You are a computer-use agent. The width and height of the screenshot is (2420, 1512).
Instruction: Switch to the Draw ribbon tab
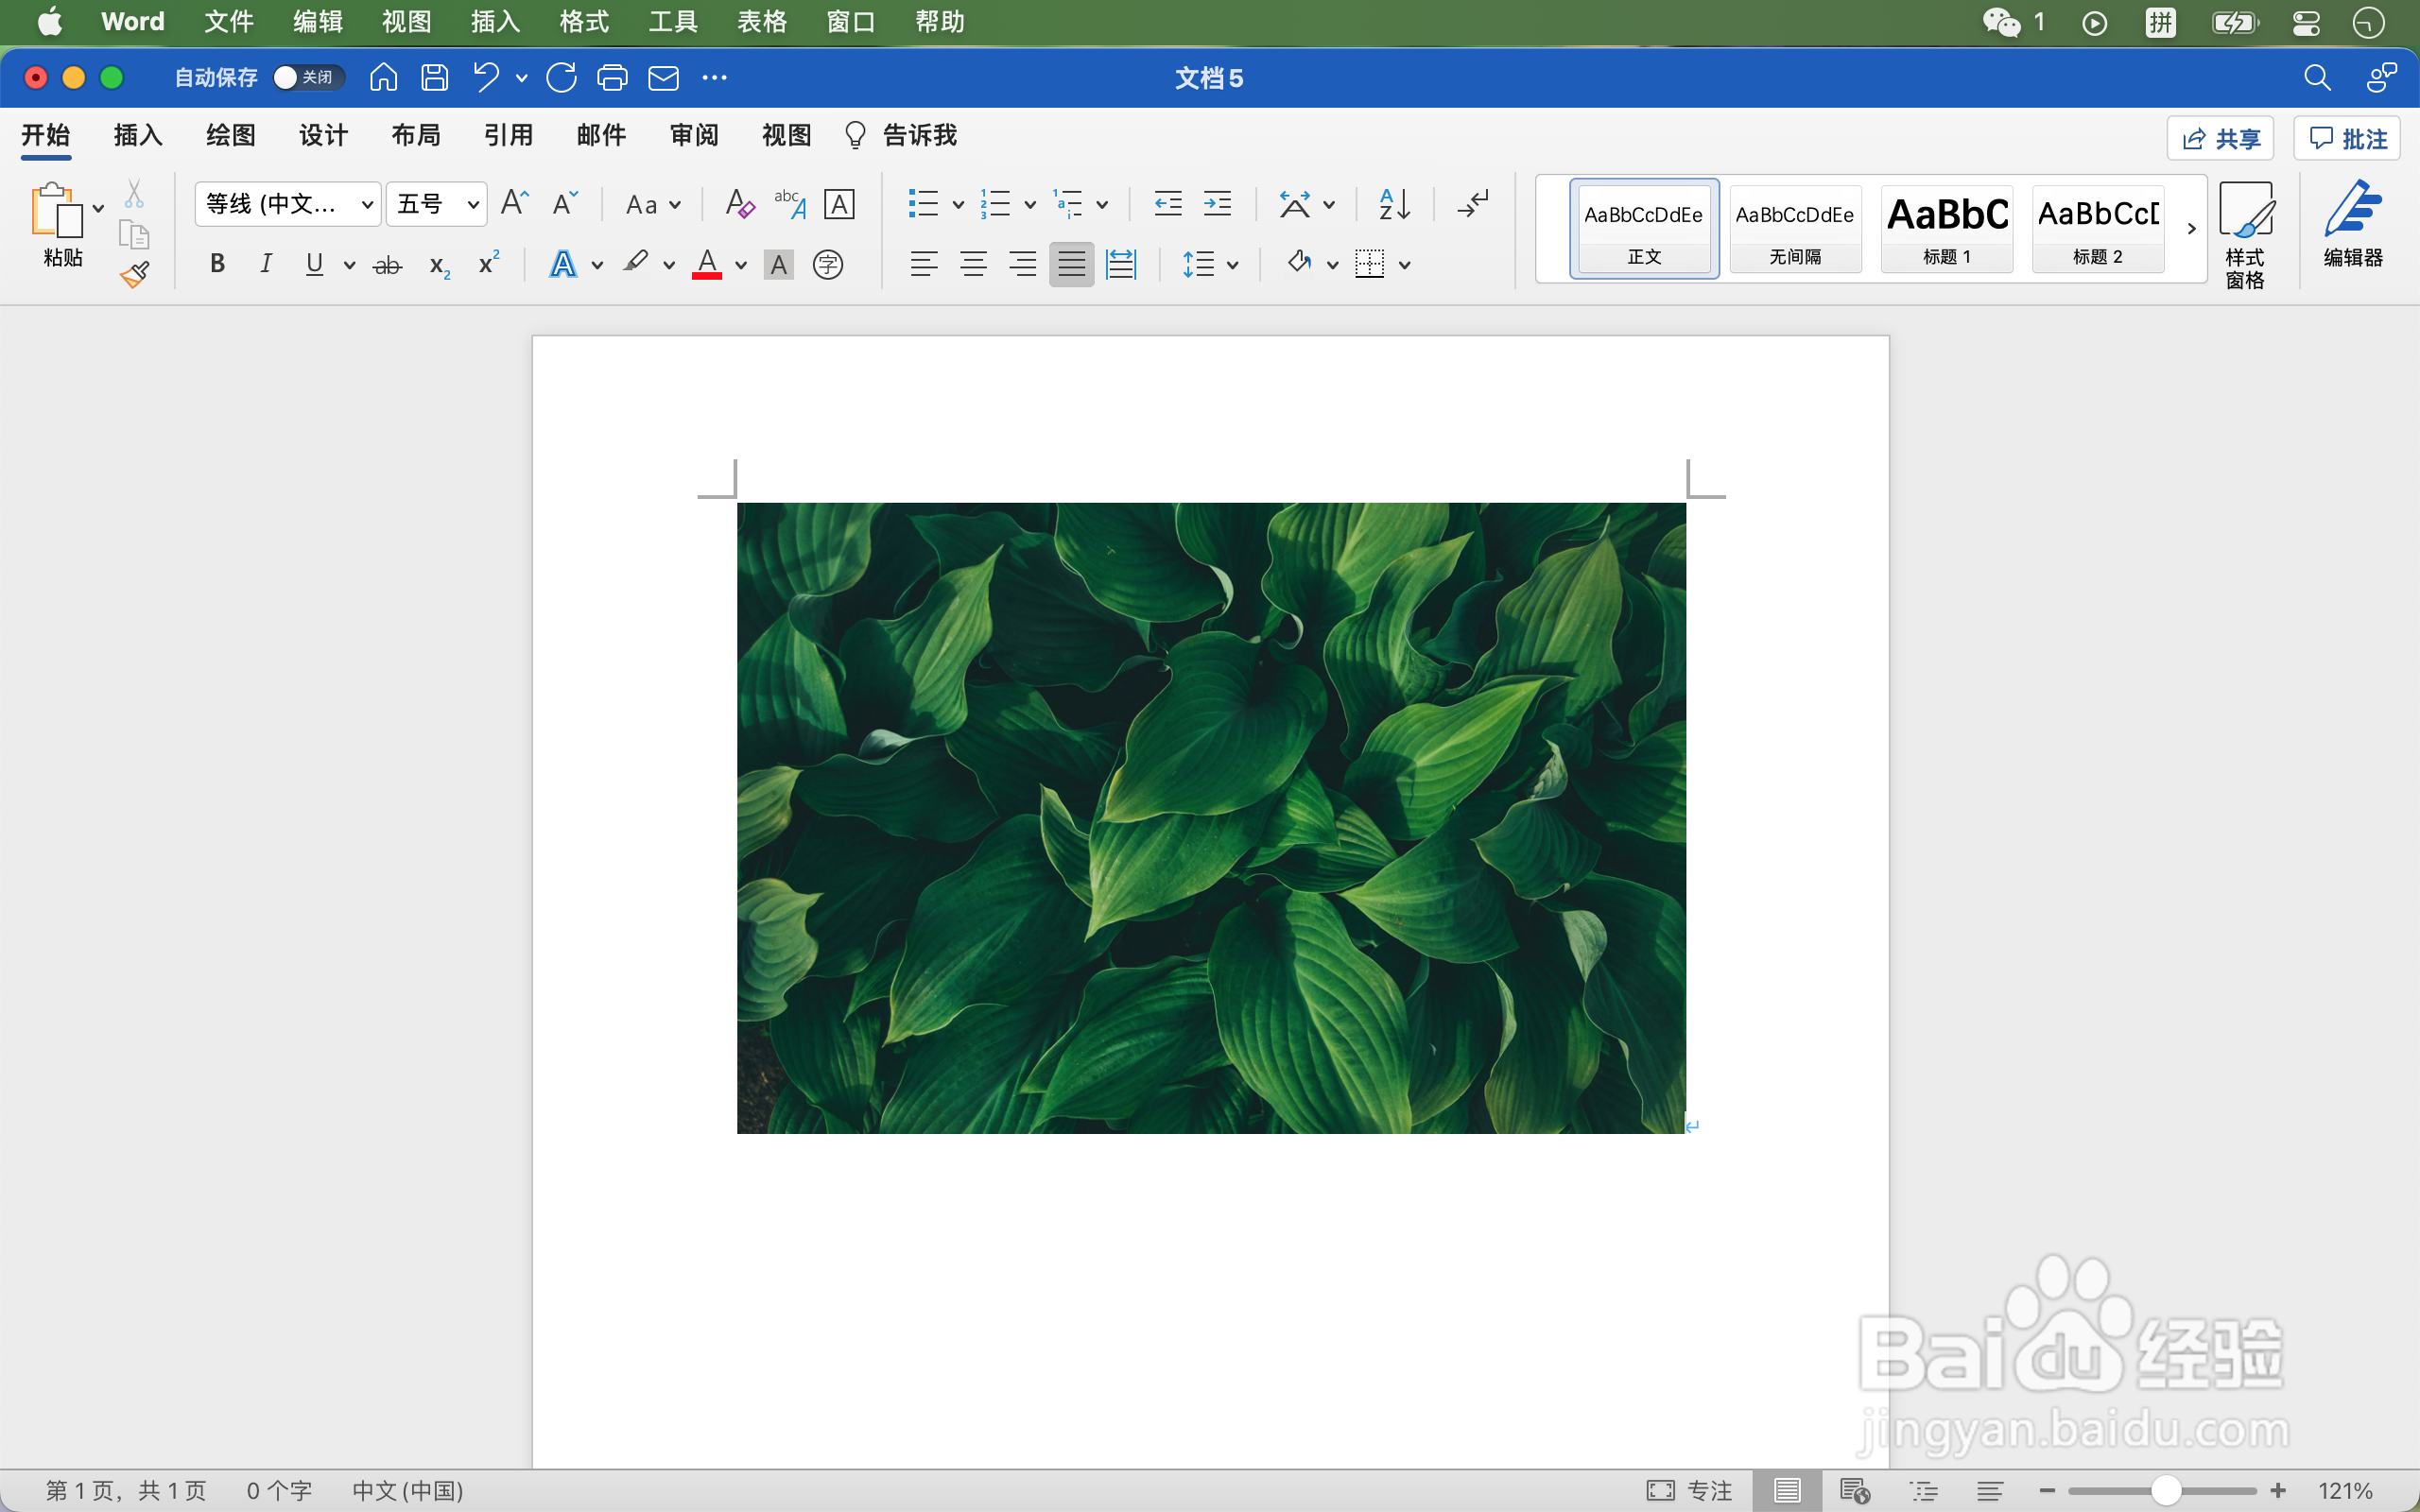pos(231,135)
